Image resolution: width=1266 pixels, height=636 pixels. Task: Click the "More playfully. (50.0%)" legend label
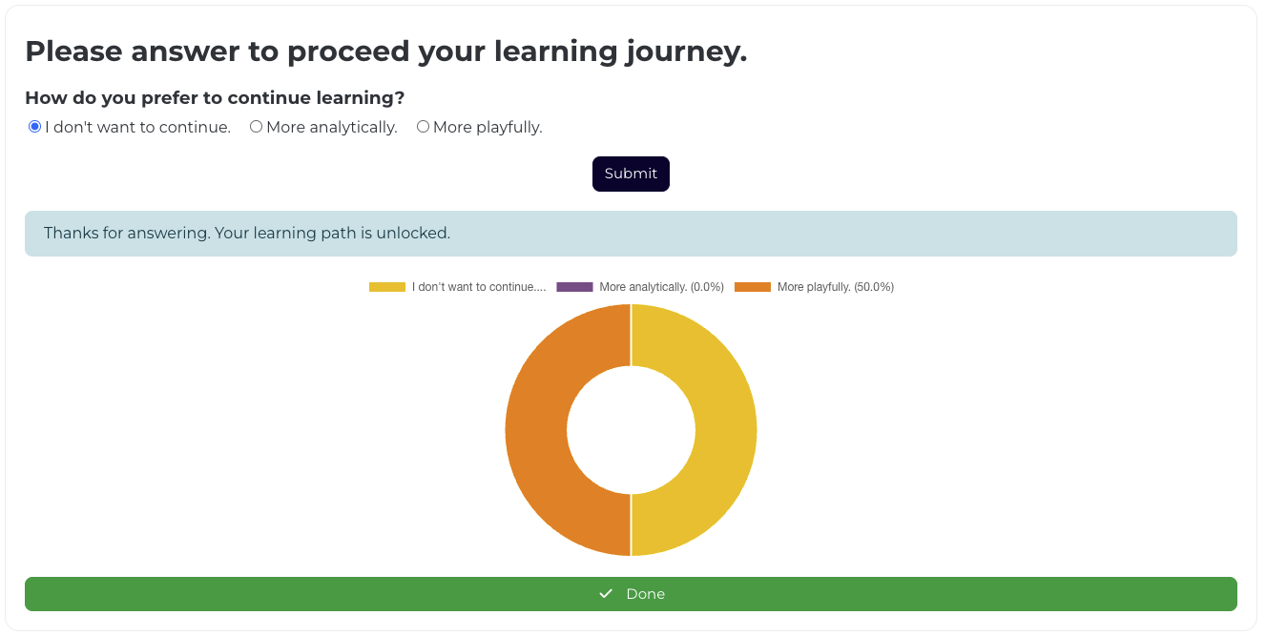tap(836, 287)
